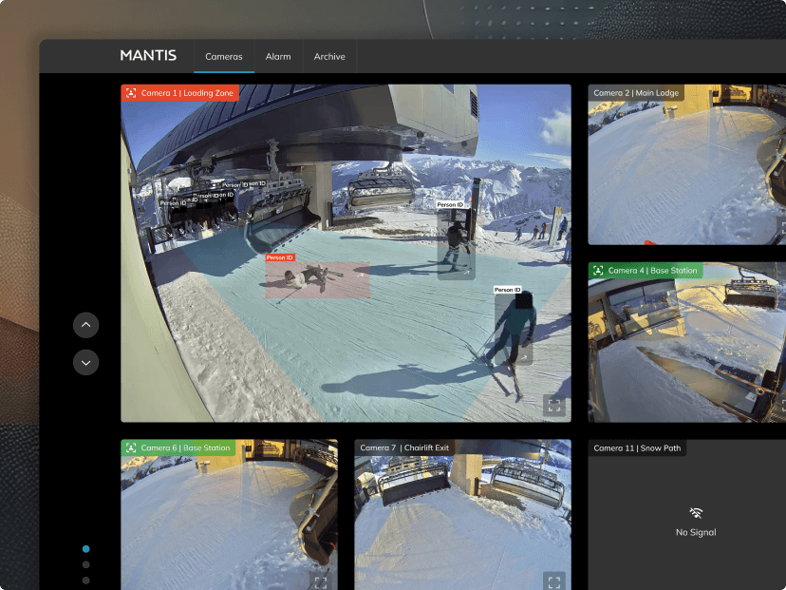Open the Camera 2 Main Lodge feed
Viewport: 786px width, 590px height.
686,164
